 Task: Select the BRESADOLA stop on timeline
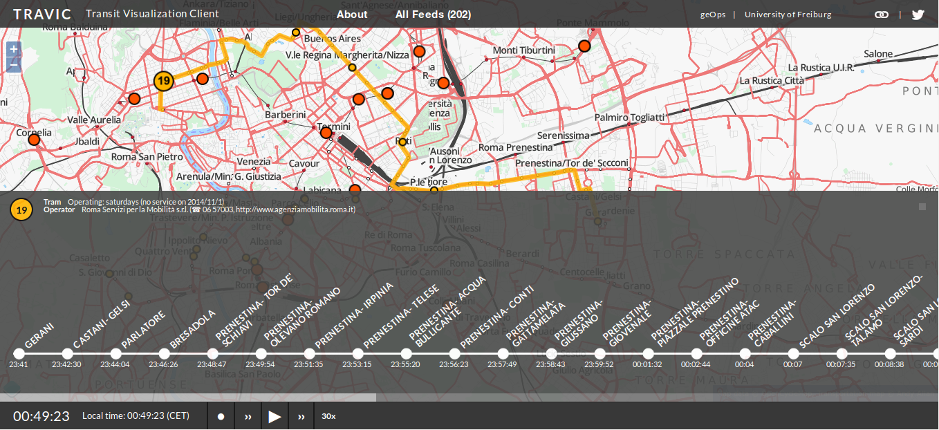pos(164,353)
